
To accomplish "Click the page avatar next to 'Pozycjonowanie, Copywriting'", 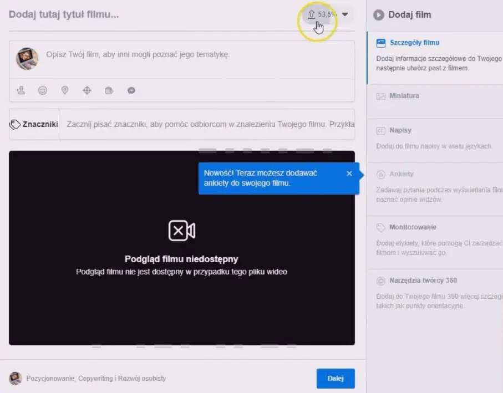I will [x=16, y=379].
